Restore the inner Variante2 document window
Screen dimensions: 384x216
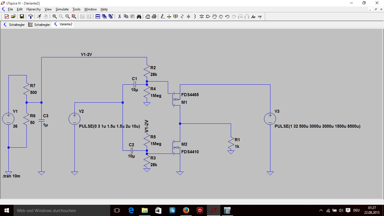376,9
